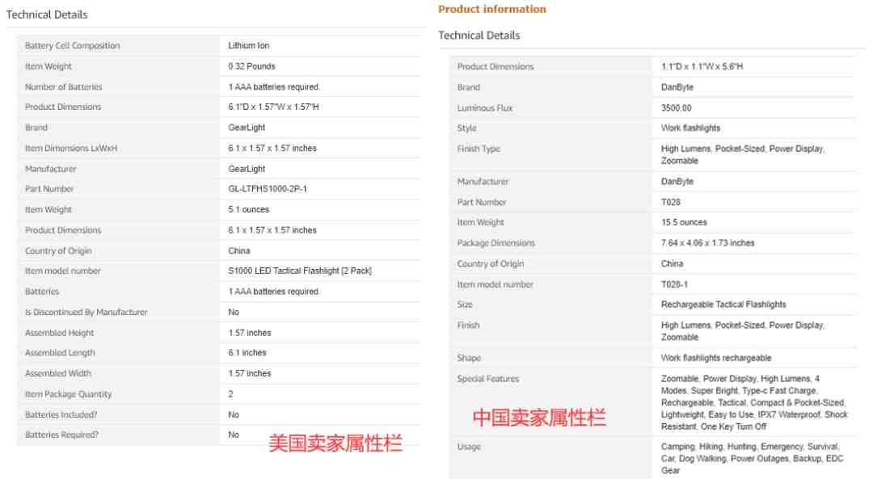Viewport: 873px width, 479px height.
Task: Click 'Zoomable, Power Display' in Special Features value
Action: pos(708,379)
